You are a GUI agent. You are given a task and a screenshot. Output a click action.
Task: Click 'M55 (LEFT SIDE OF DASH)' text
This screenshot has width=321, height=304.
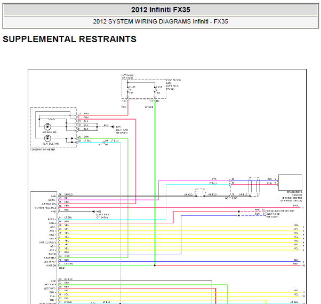[102, 214]
